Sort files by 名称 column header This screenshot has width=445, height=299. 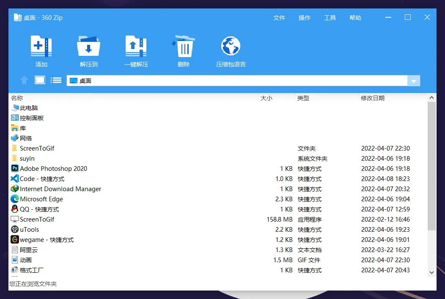pyautogui.click(x=17, y=98)
